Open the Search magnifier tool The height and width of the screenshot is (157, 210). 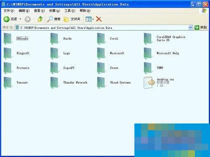click(54, 19)
